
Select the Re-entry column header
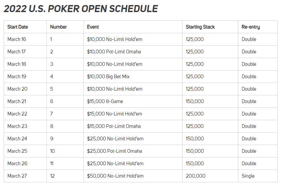(x=250, y=27)
